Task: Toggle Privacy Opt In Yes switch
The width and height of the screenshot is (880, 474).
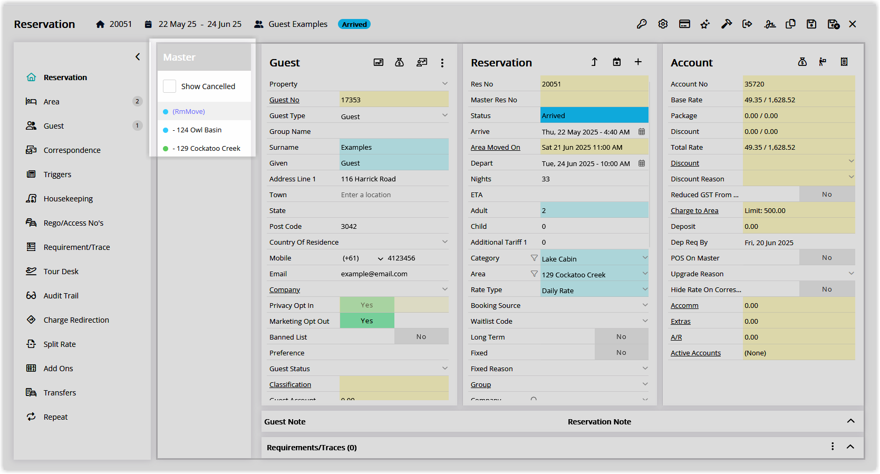Action: point(367,305)
